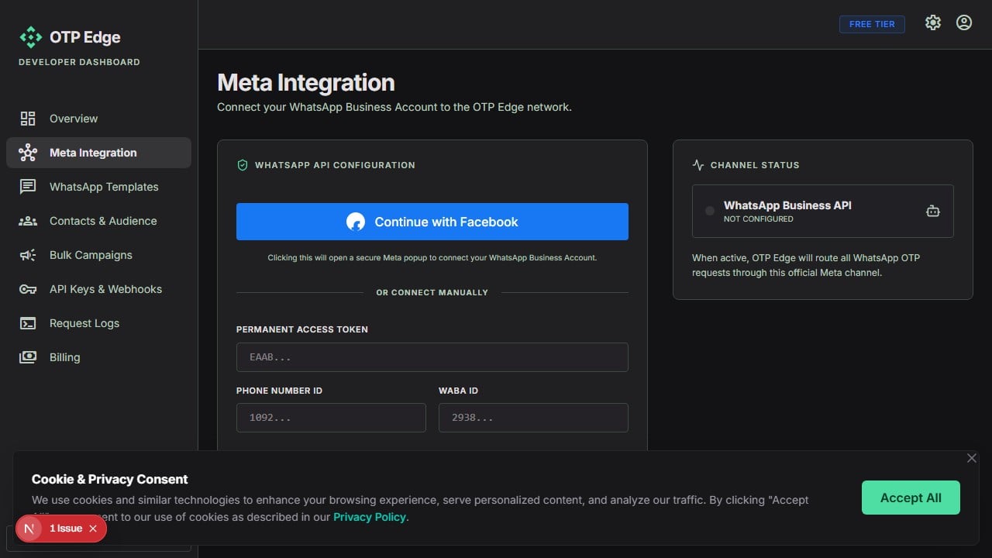
Task: Click the pulse icon beside Channel Status
Action: click(x=698, y=165)
